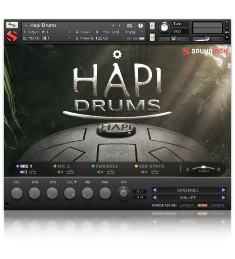Enable the SUB-SYNTH speaker toggle
235x259 pixels.
144,172
